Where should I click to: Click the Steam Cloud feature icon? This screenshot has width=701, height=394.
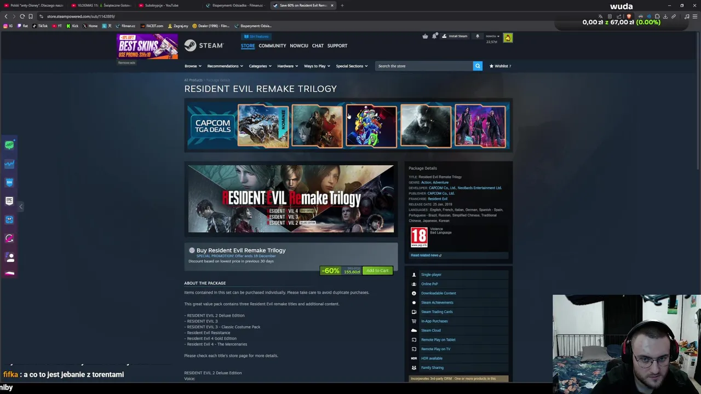point(414,331)
